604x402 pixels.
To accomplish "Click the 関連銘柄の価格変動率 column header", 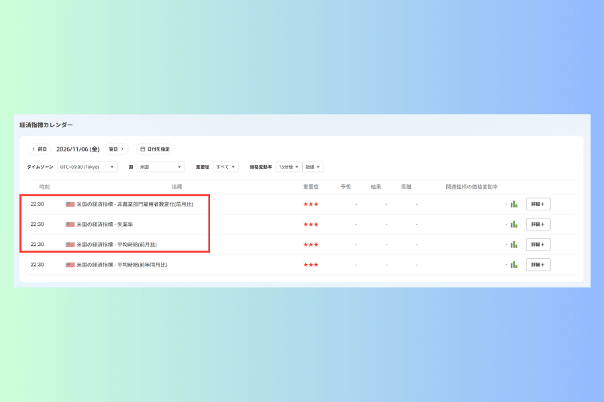I will [x=472, y=187].
